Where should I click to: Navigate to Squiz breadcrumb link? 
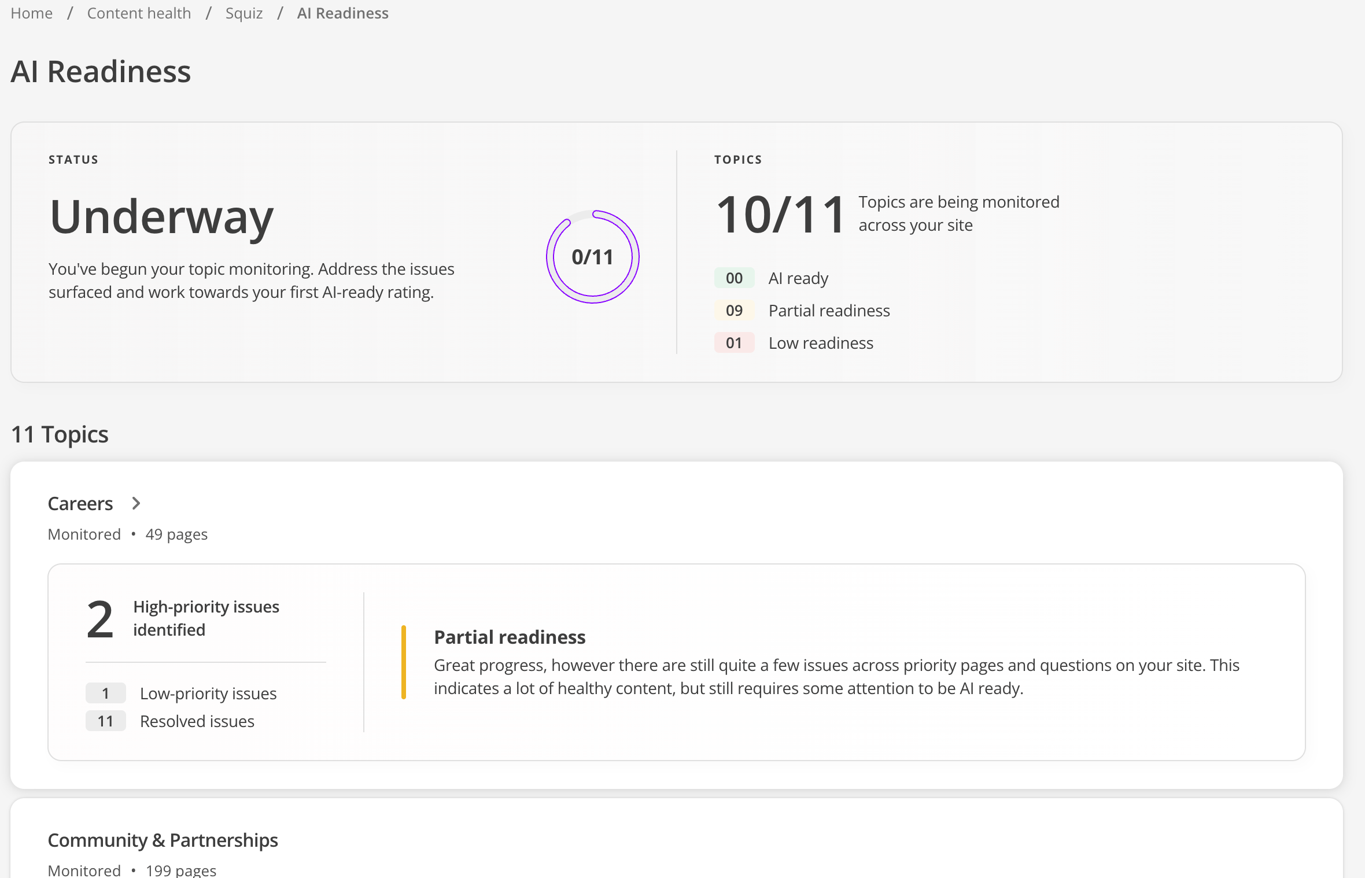[244, 13]
